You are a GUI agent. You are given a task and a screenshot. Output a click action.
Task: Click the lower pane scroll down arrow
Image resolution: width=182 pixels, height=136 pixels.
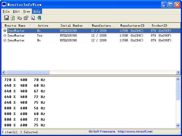click(x=178, y=125)
